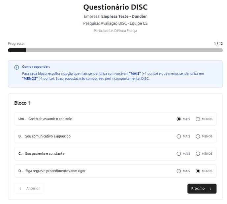Click the filled portion of progress bar
Viewport: 227px width, 204px height.
[17, 50]
